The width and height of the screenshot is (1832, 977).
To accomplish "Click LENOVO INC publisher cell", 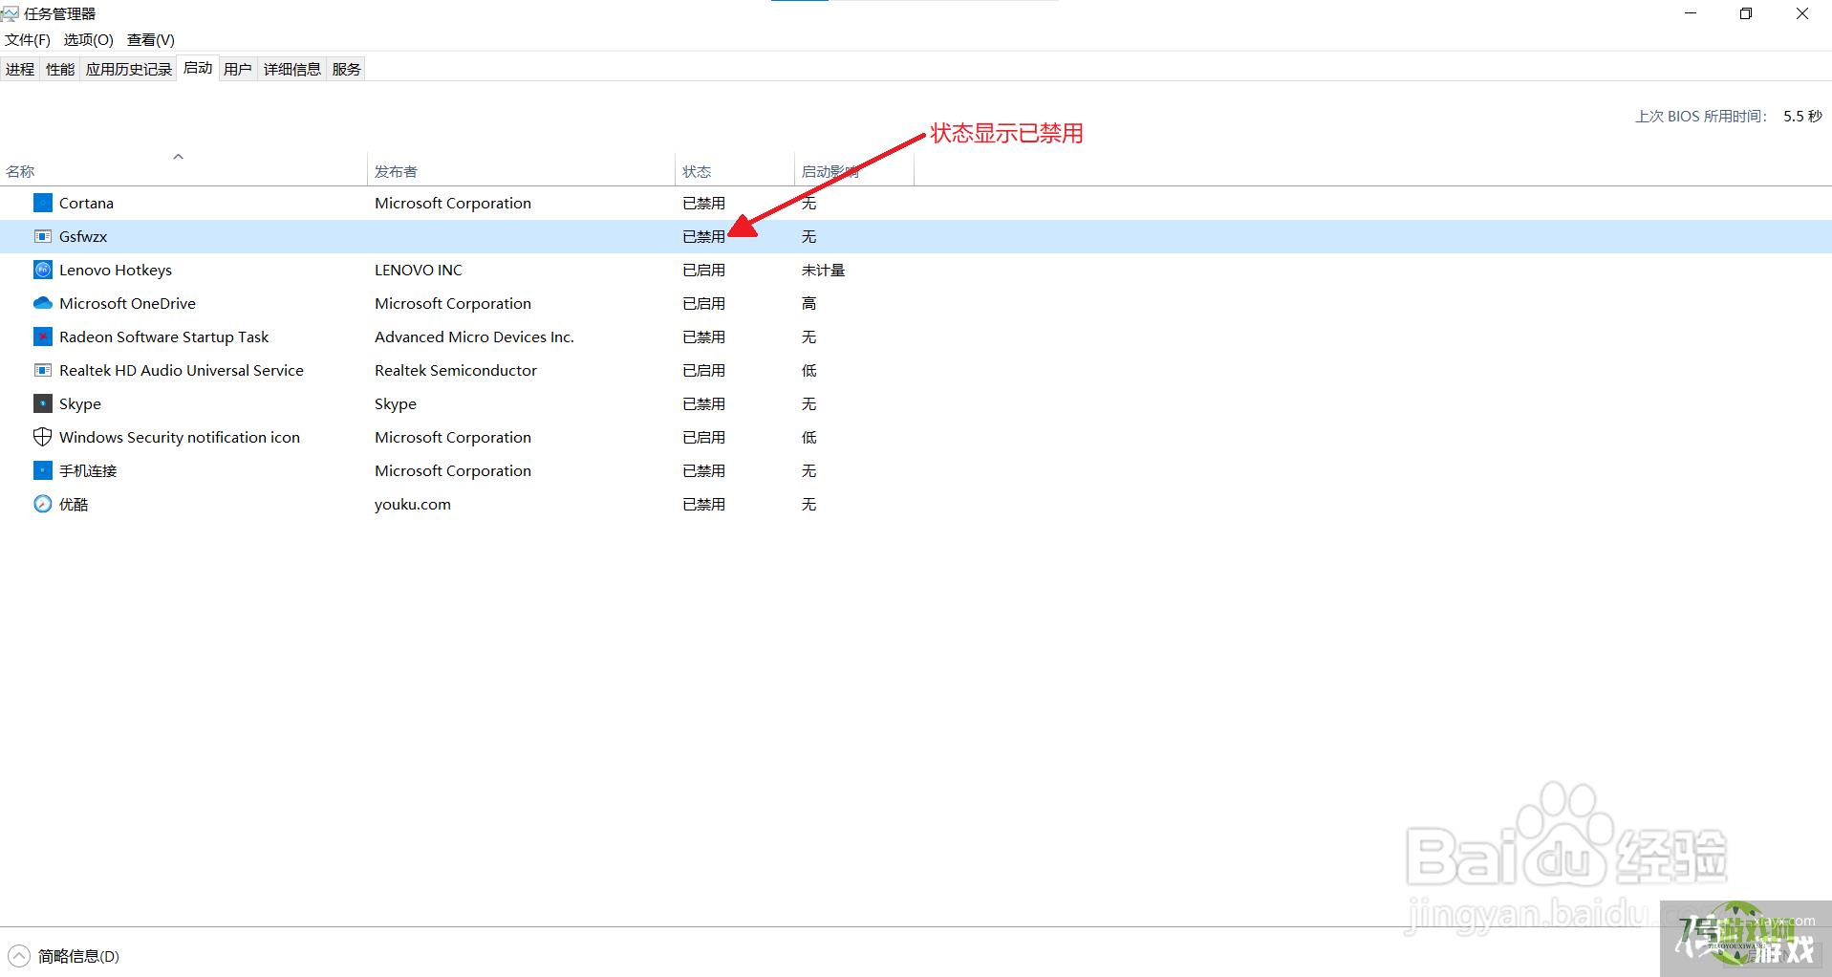I will [x=419, y=270].
